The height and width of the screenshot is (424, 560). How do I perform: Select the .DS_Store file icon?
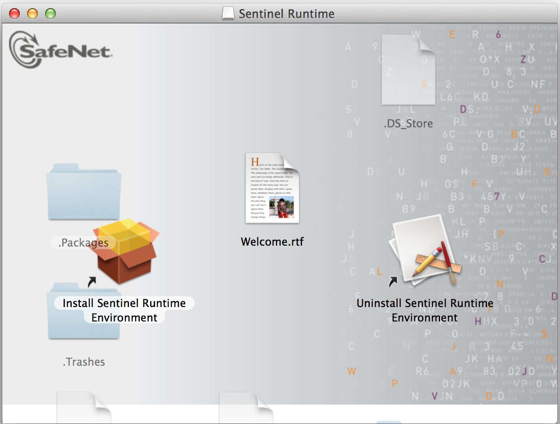tap(408, 70)
